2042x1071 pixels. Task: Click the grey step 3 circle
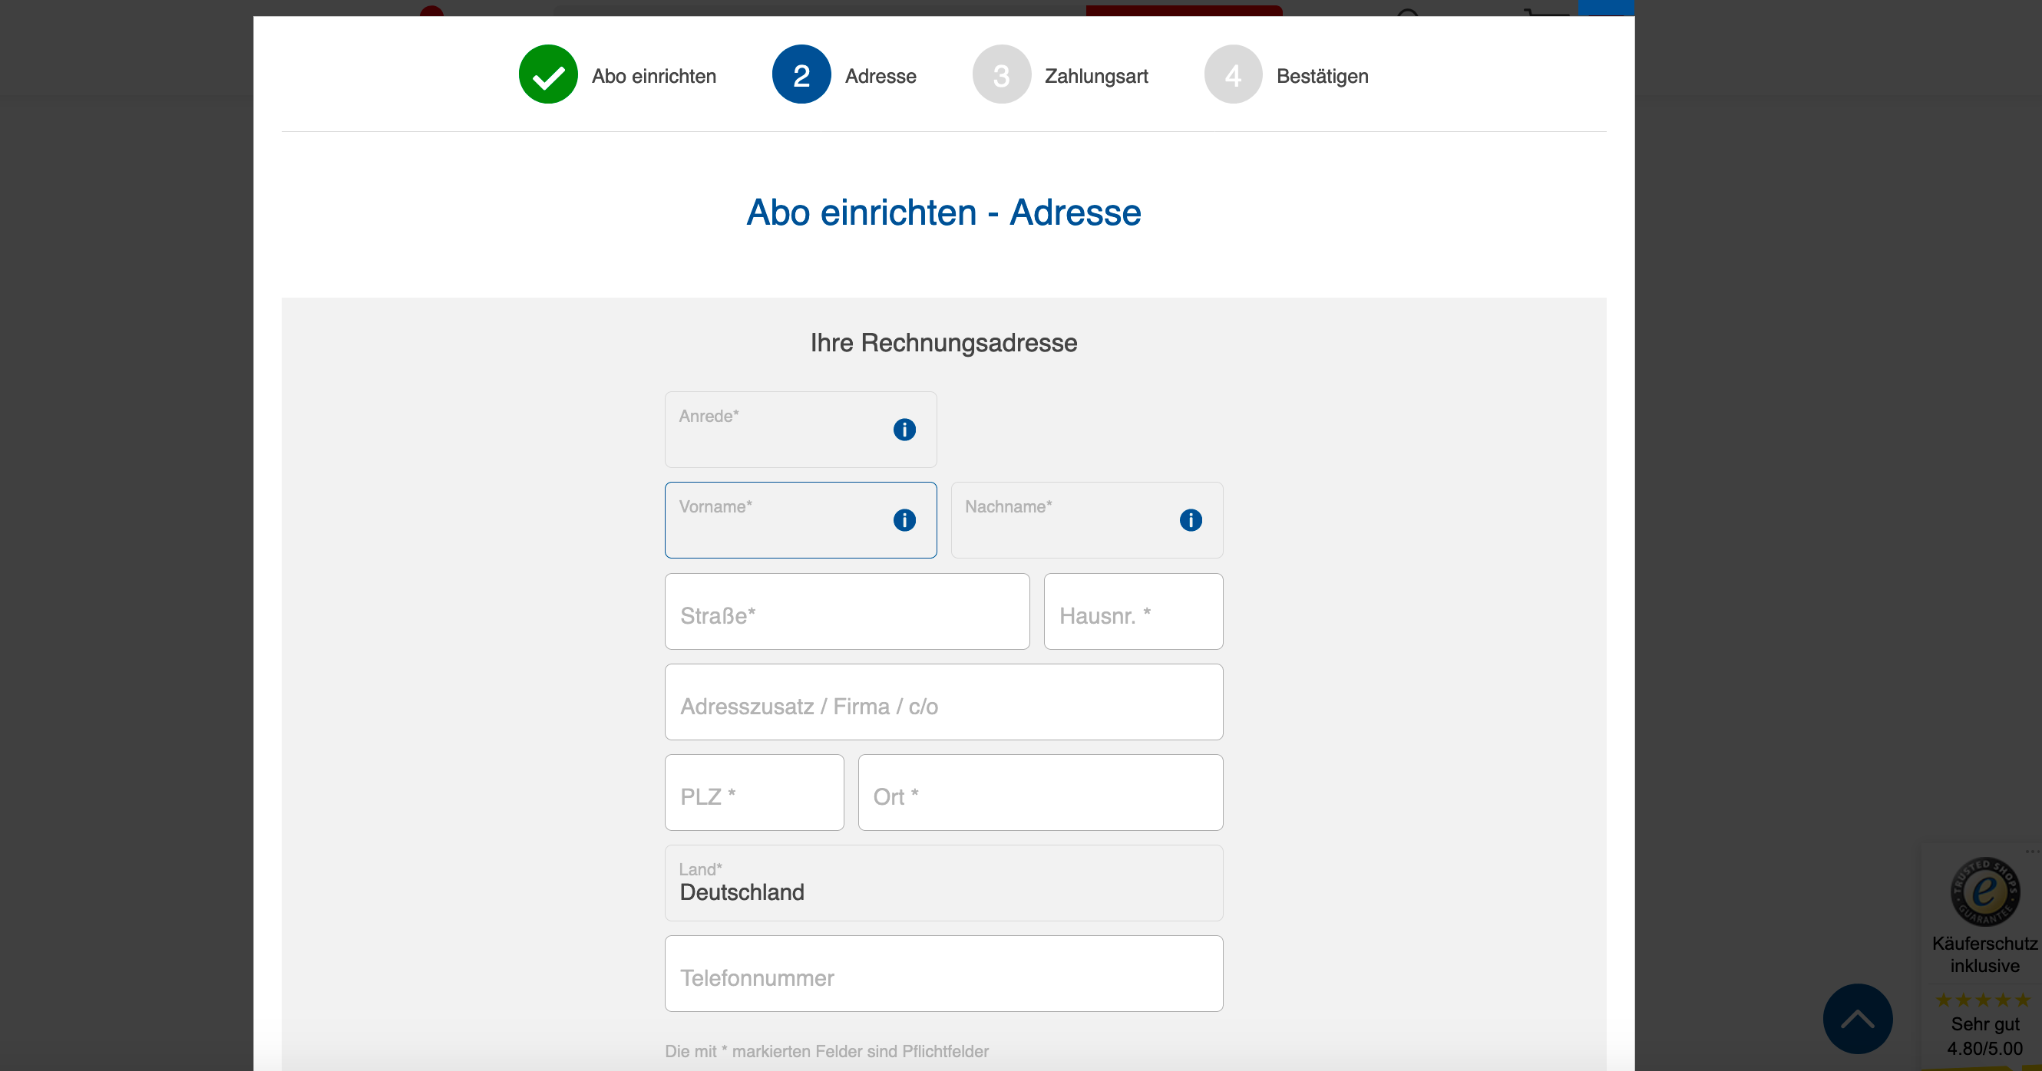coord(1000,74)
